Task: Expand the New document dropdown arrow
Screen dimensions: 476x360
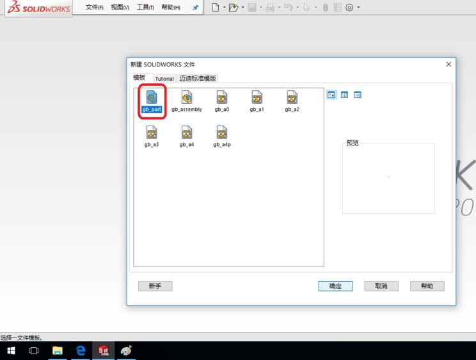Action: [225, 7]
